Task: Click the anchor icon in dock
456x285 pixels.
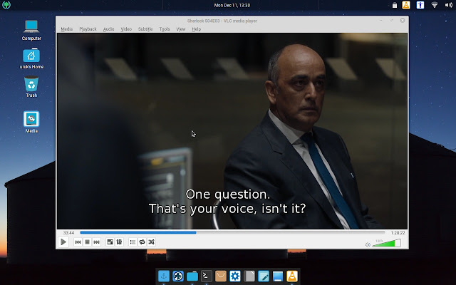Action: coord(164,276)
